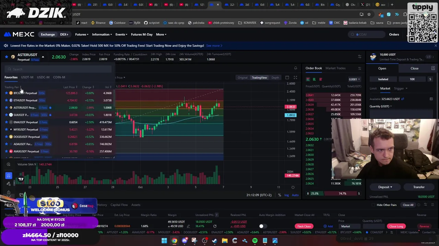
Task: Toggle Auto scale on chart
Action: pyautogui.click(x=295, y=195)
